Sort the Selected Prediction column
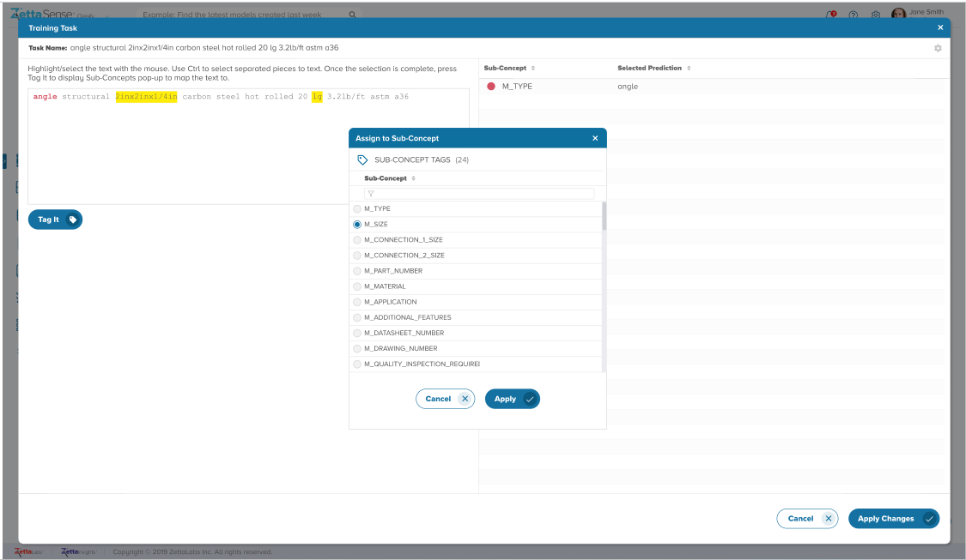Viewport: 966px width, 560px height. [x=689, y=69]
